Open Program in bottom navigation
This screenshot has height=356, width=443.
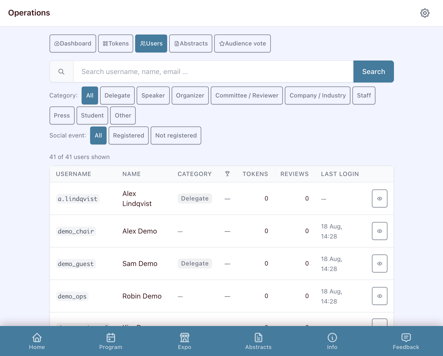tap(111, 341)
